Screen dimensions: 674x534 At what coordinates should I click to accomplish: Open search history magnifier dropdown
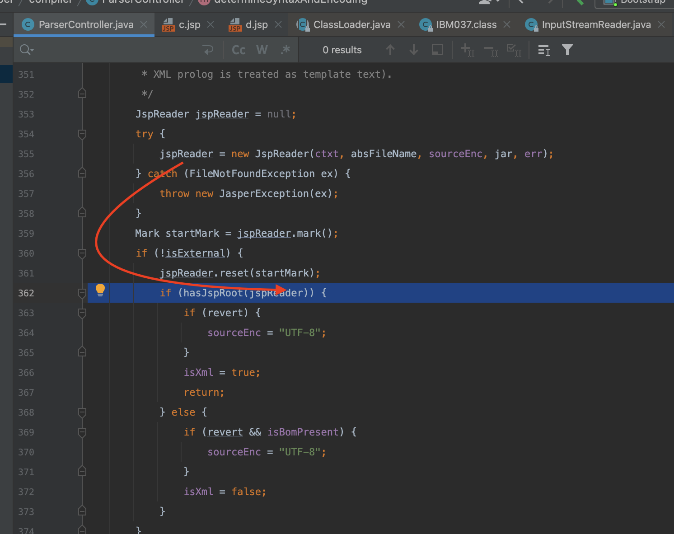(x=27, y=50)
